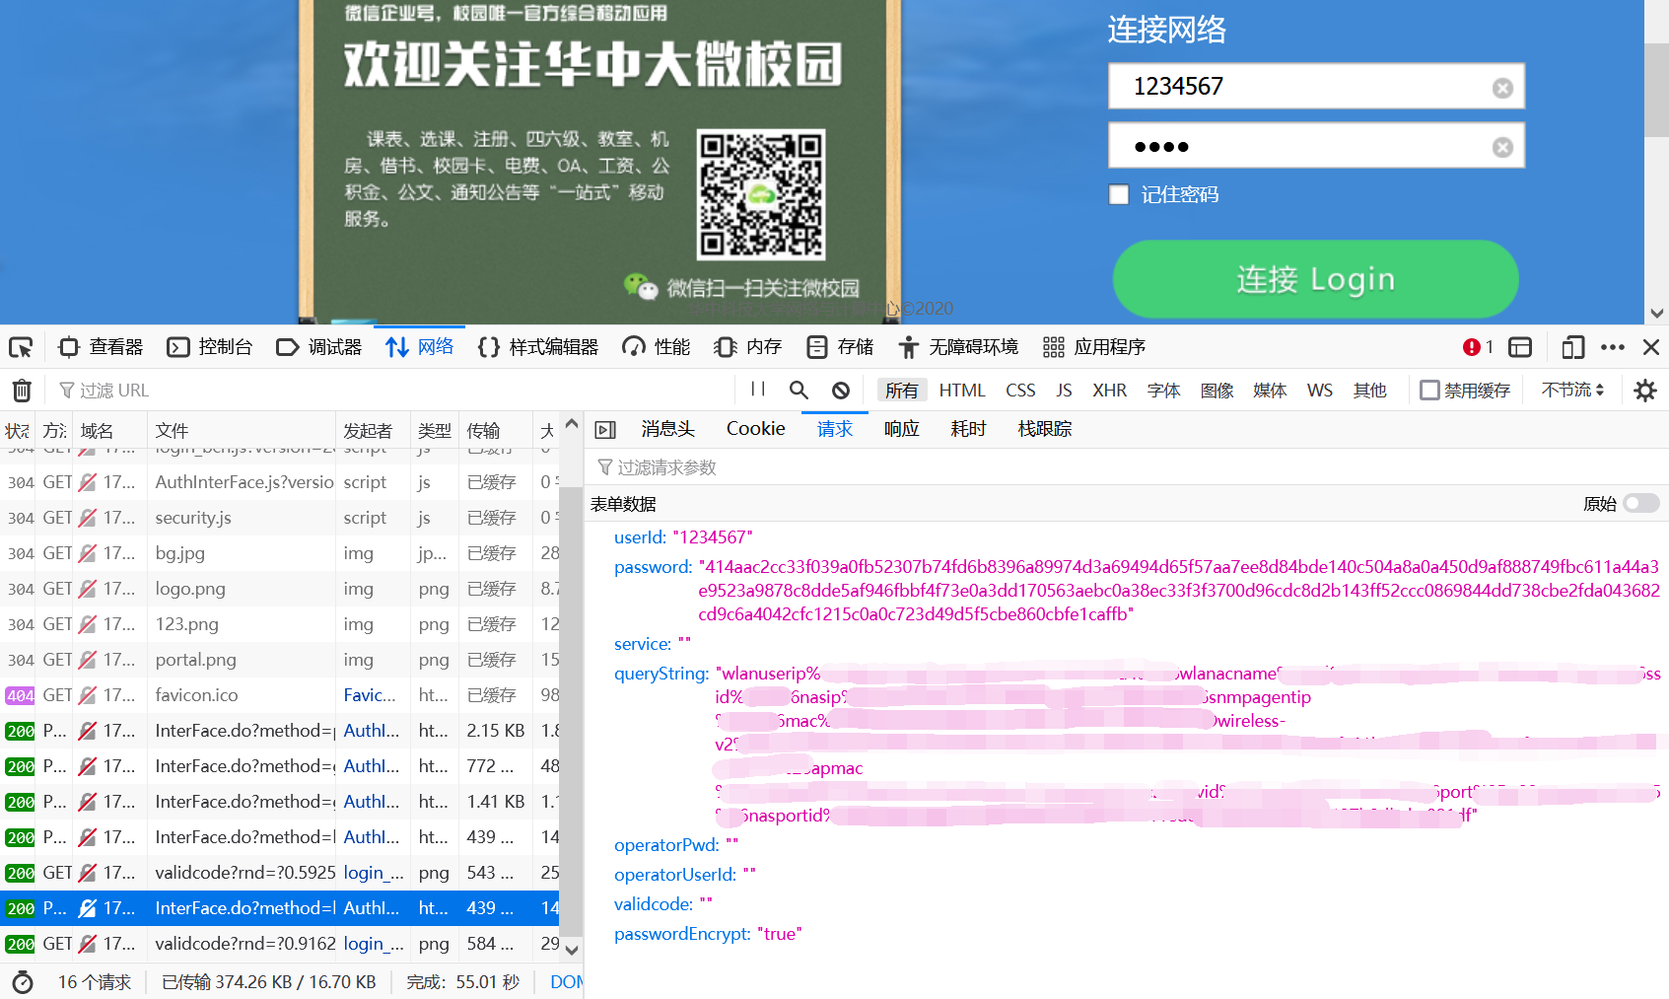Open the 内存 memory tab
The image size is (1669, 999).
click(x=748, y=347)
